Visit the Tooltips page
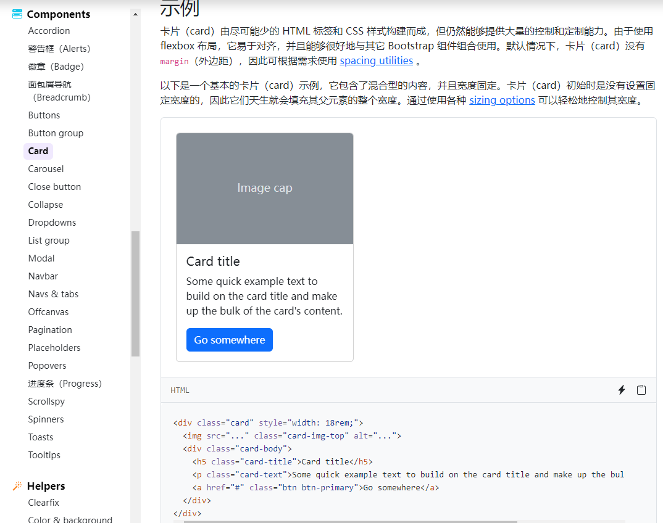 point(44,455)
